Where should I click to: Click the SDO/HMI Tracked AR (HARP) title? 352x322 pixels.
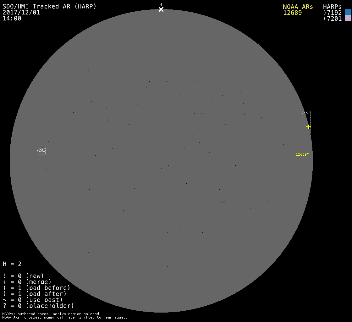pyautogui.click(x=49, y=6)
